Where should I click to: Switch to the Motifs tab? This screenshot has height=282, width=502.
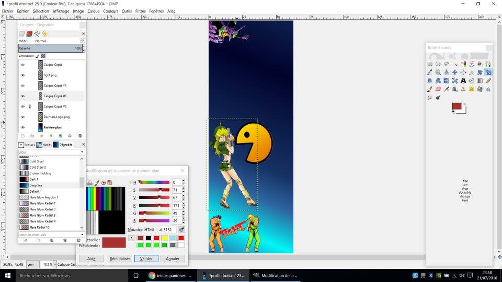tap(44, 145)
